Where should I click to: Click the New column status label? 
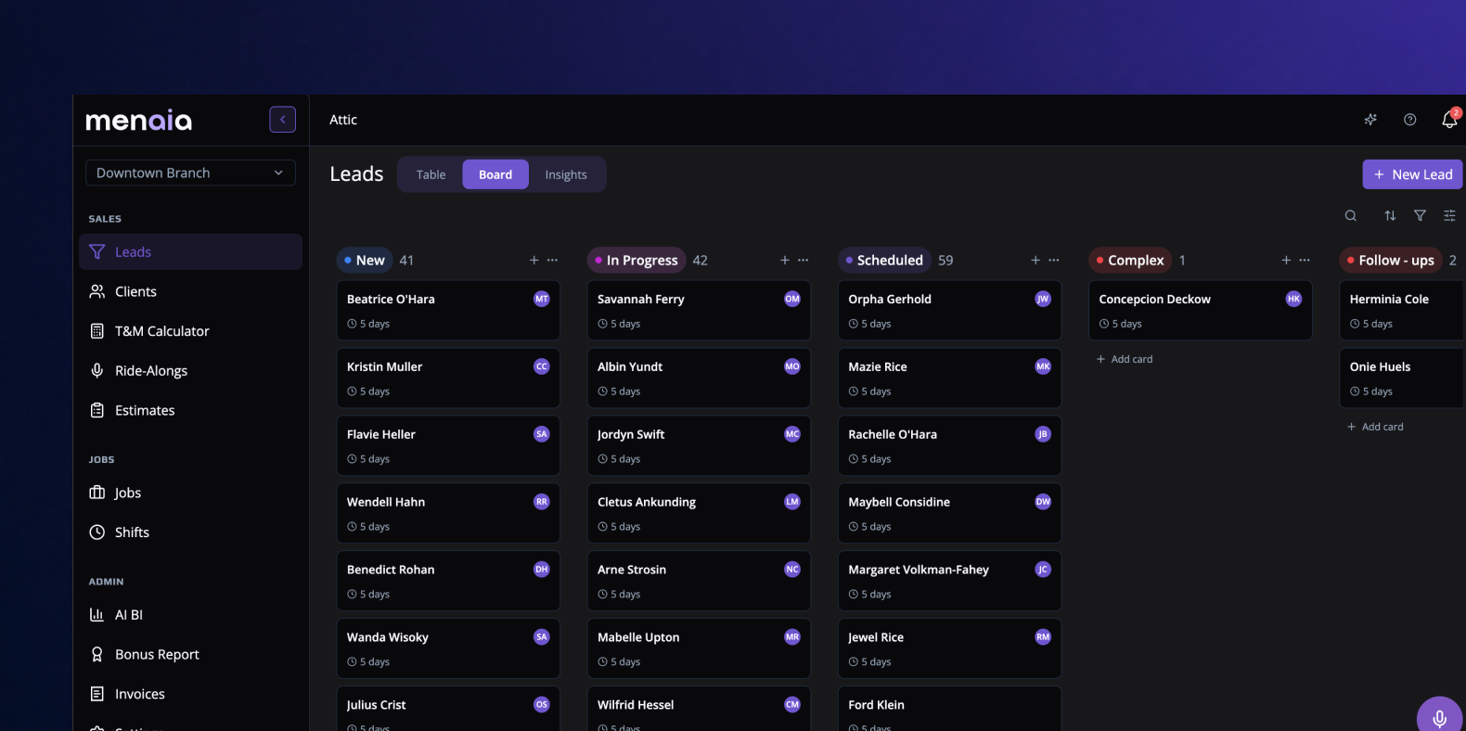pyautogui.click(x=365, y=261)
